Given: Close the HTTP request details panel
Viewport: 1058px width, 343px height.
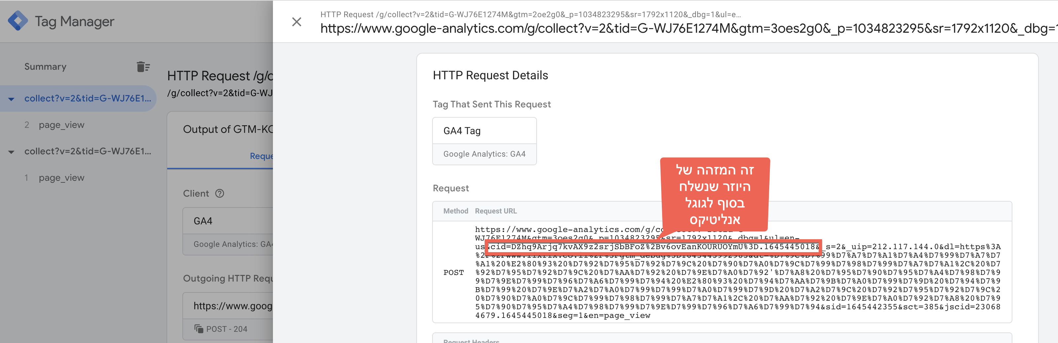Looking at the screenshot, I should pyautogui.click(x=296, y=22).
